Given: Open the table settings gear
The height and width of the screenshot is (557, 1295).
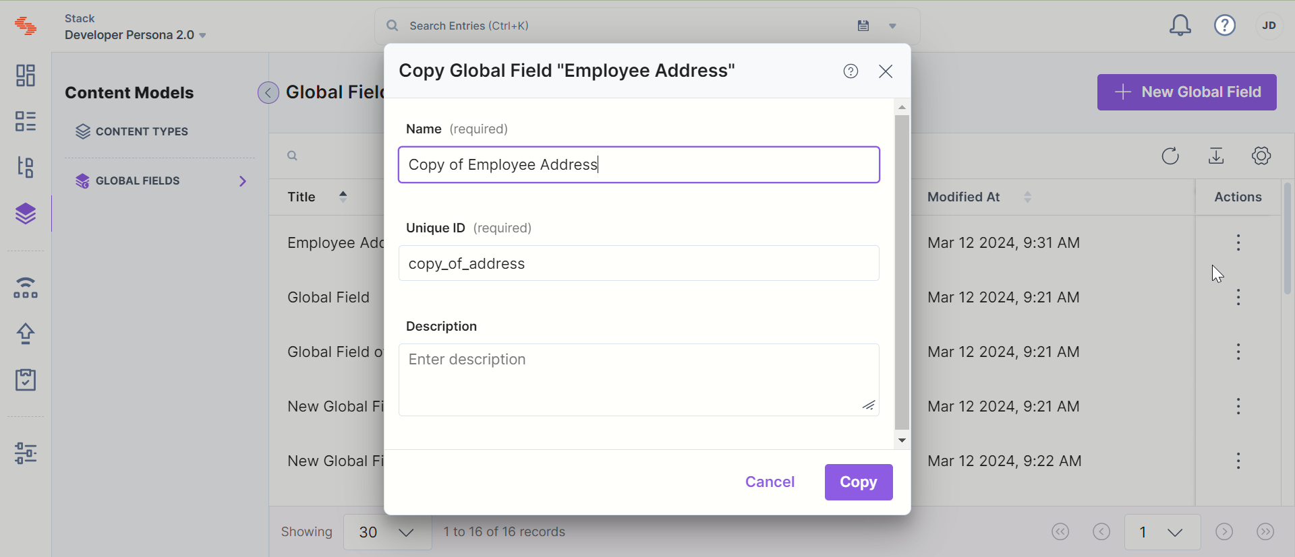Looking at the screenshot, I should [1261, 156].
